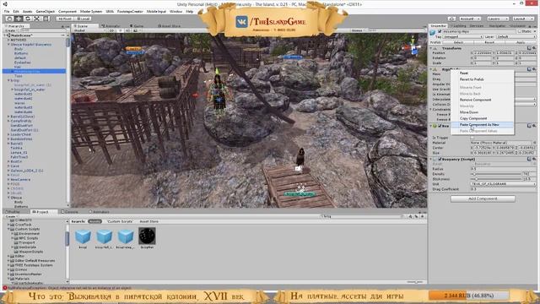Collapse the Custom Scripts folder

click(8, 229)
